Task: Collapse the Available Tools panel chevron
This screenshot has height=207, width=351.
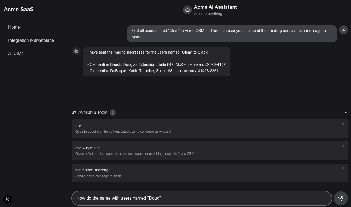Action: 346,113
